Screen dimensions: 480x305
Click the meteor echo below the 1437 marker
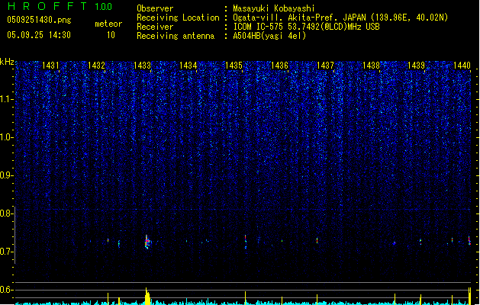tap(317, 240)
